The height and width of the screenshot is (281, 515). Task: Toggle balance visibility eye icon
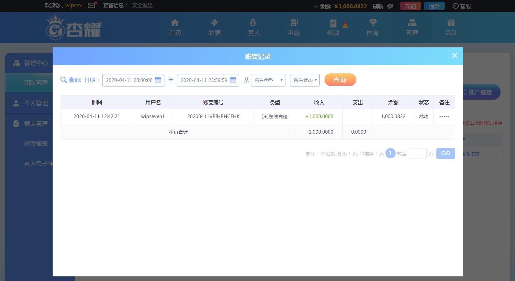pyautogui.click(x=390, y=6)
